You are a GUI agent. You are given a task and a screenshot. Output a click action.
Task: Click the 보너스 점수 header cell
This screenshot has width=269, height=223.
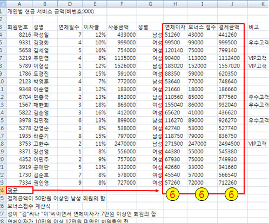202,27
